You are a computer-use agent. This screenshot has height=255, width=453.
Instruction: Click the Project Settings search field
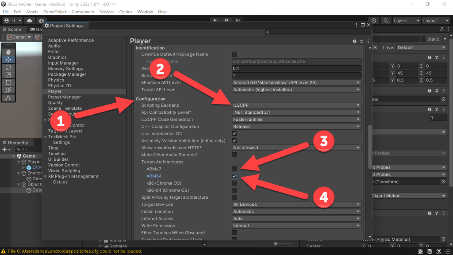318,32
